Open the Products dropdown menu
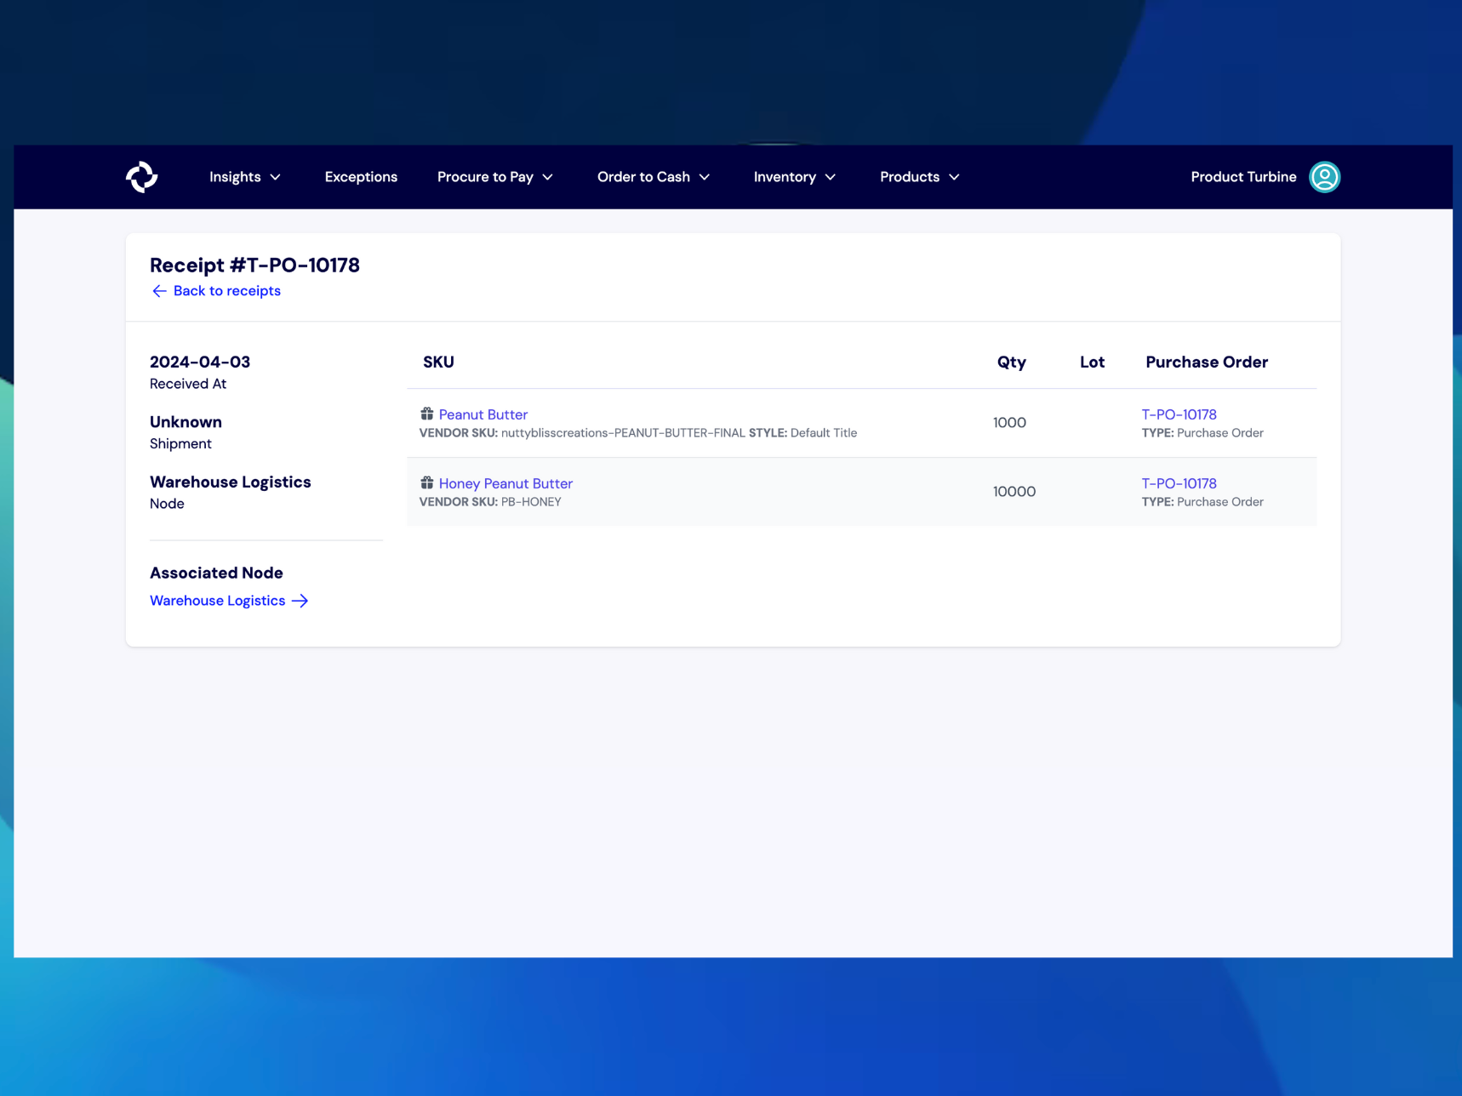This screenshot has width=1462, height=1096. pos(919,177)
